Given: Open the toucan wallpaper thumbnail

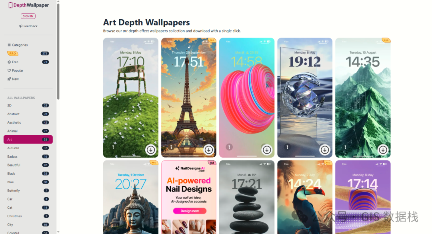Looking at the screenshot, I should click(x=305, y=197).
